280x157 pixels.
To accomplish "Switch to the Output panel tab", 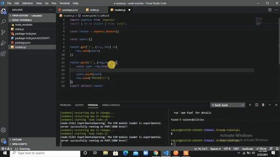I will (x=79, y=105).
